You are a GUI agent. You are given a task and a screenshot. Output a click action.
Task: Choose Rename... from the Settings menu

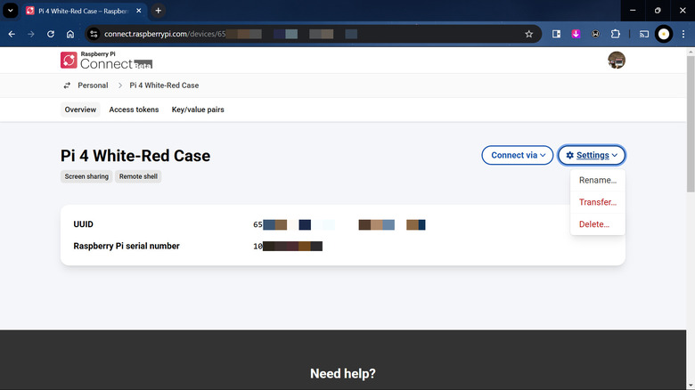pos(598,181)
